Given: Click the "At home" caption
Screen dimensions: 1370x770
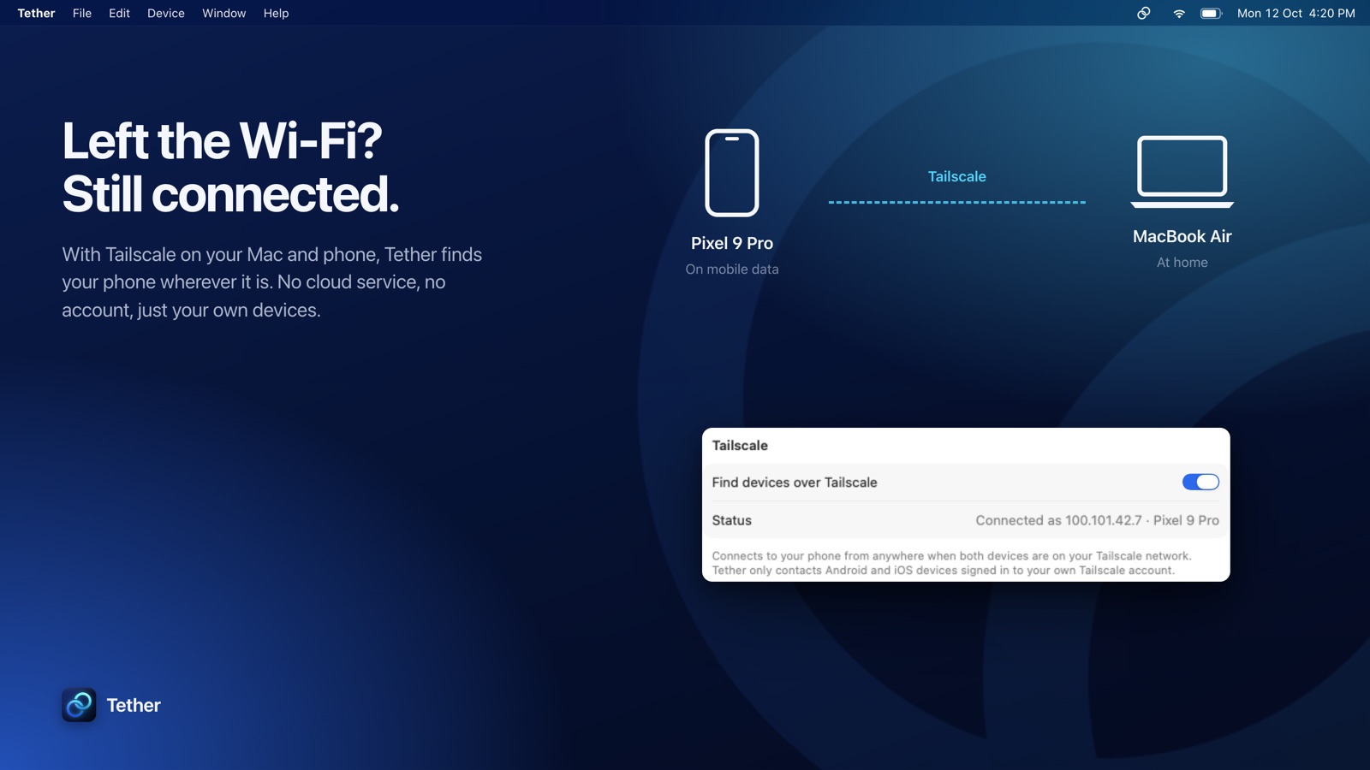Looking at the screenshot, I should click(1182, 263).
